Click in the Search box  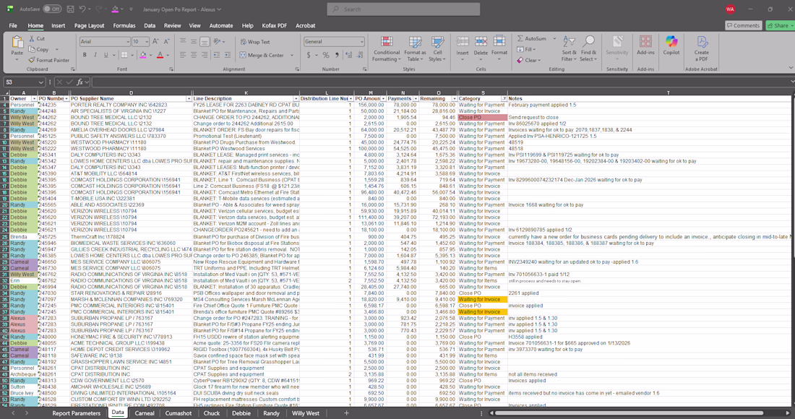(x=403, y=9)
